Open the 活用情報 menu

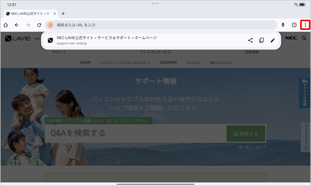[251, 52]
